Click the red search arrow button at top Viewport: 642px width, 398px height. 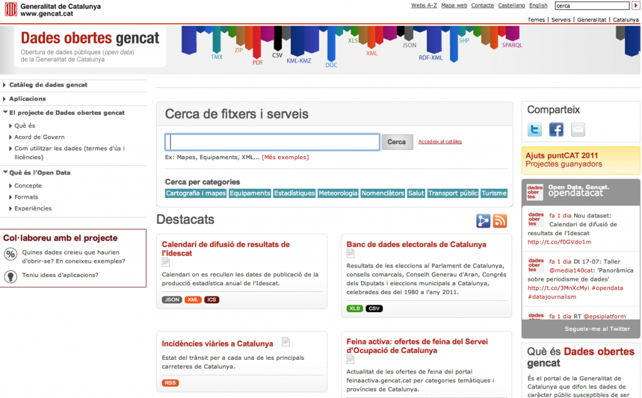pyautogui.click(x=636, y=5)
